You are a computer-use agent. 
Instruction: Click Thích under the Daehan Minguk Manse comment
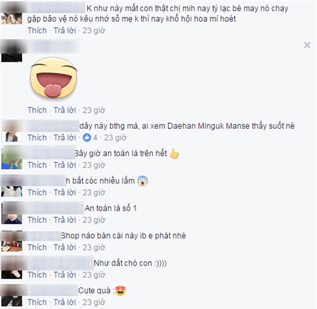37,138
